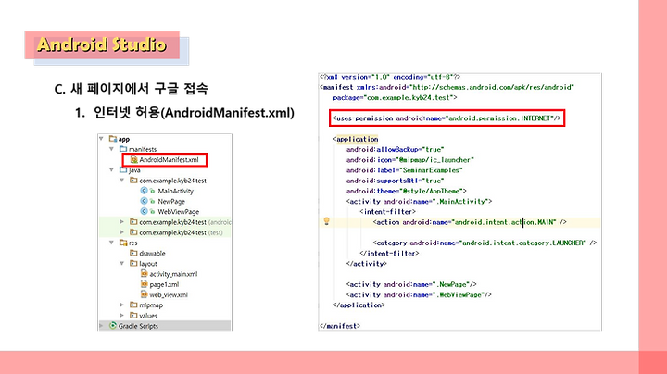
Task: Click package icon of first com.example.kyb24.test
Action: tap(133, 181)
